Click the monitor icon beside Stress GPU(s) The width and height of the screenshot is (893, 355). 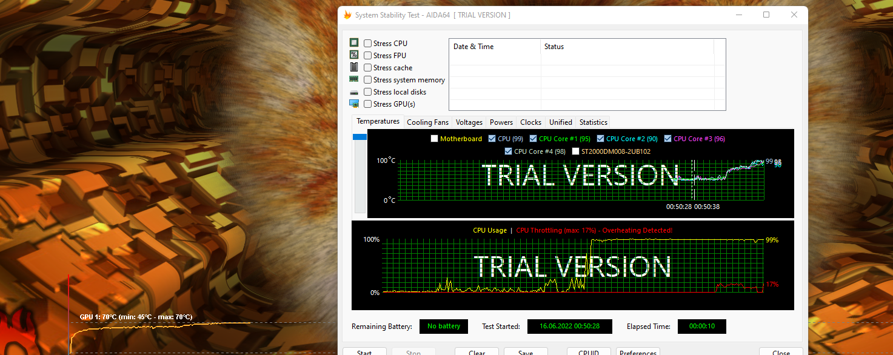click(x=354, y=104)
